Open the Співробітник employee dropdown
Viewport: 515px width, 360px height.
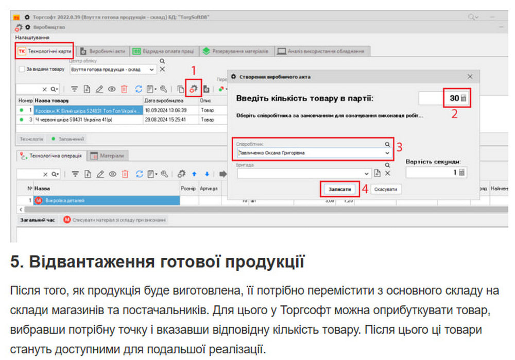387,153
